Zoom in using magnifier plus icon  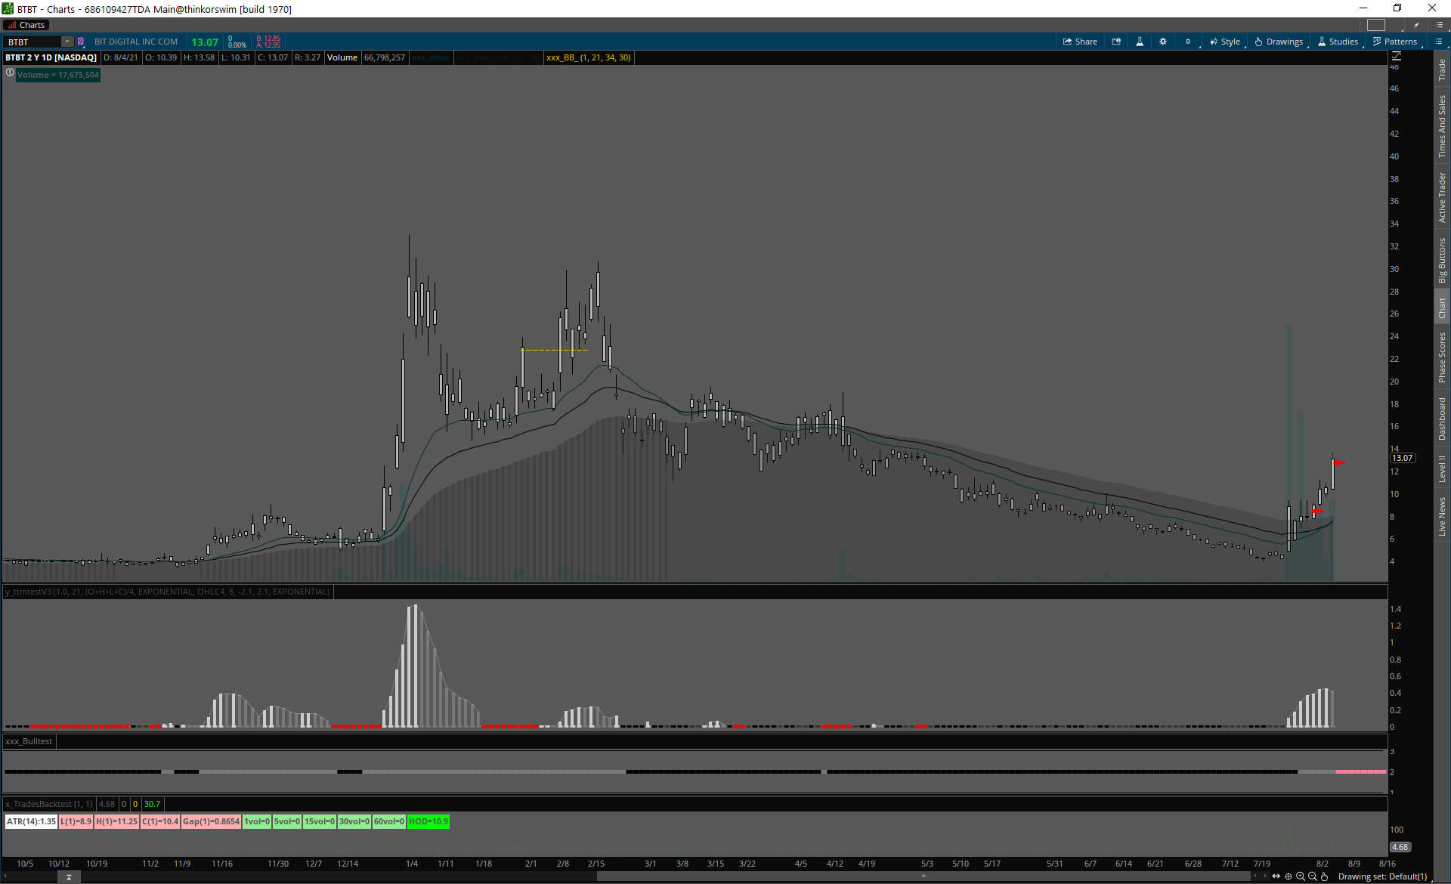tap(1301, 876)
